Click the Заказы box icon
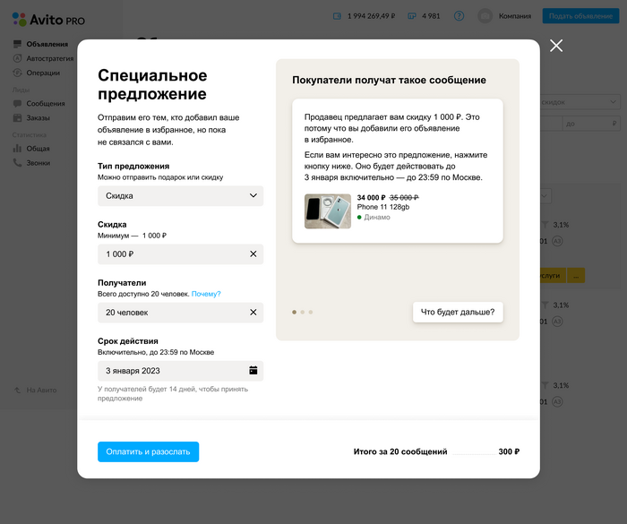627x524 pixels. point(17,118)
